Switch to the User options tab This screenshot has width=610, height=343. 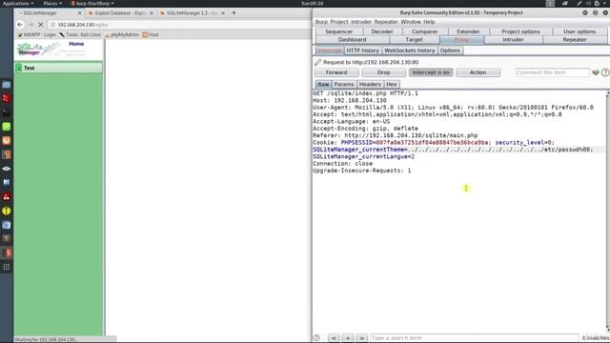579,31
